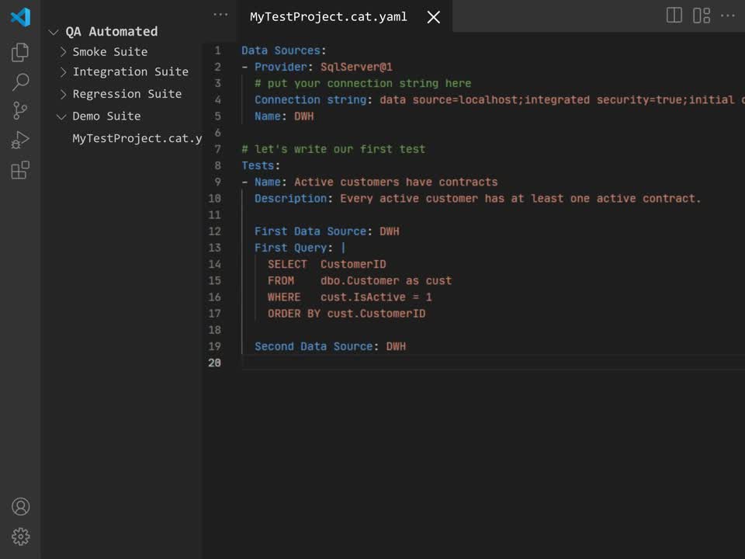Open the Source Control view
This screenshot has width=745, height=559.
20,111
